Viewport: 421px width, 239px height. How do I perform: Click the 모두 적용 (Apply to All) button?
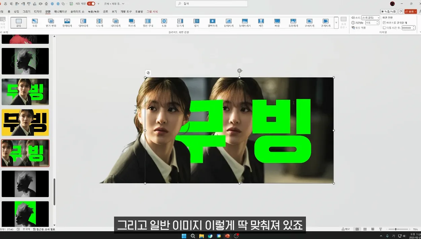click(x=358, y=28)
